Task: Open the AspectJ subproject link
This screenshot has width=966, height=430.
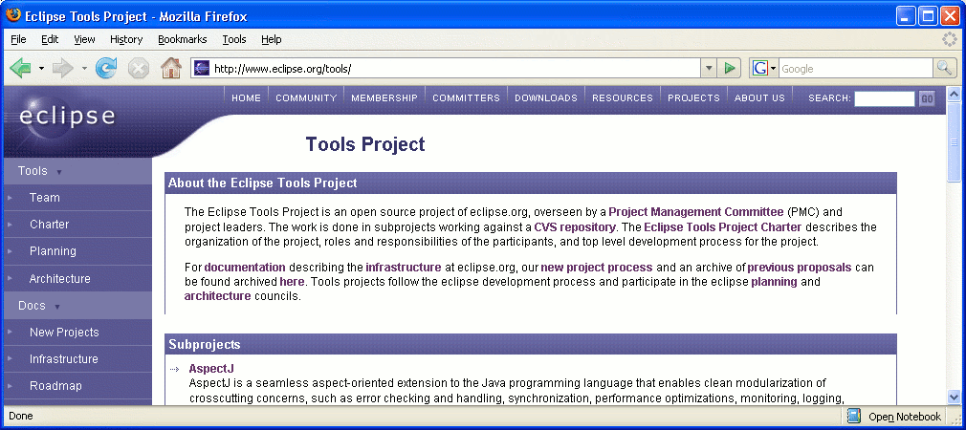Action: [x=211, y=369]
